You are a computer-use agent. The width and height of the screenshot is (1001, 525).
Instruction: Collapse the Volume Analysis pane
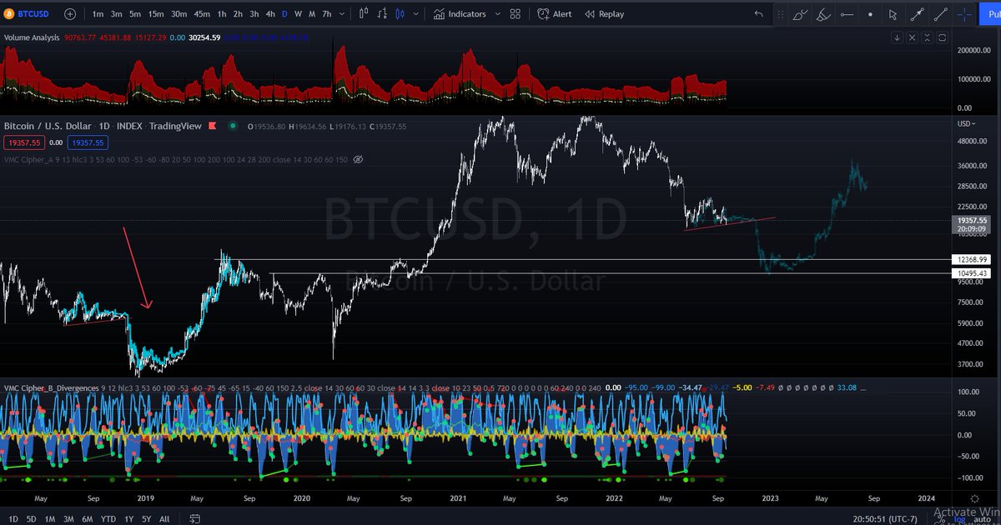[927, 37]
